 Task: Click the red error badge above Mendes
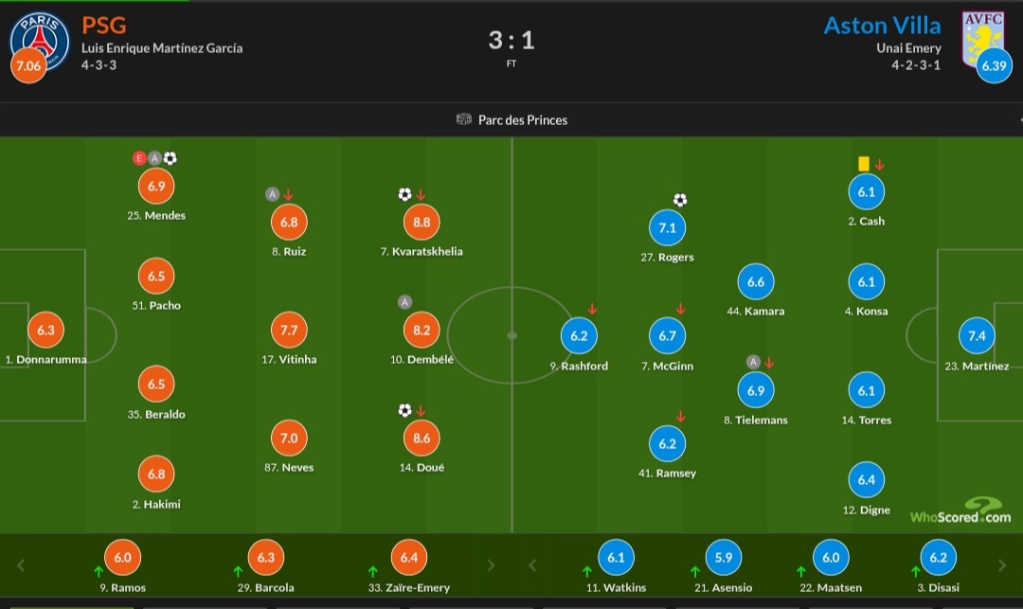pos(139,158)
